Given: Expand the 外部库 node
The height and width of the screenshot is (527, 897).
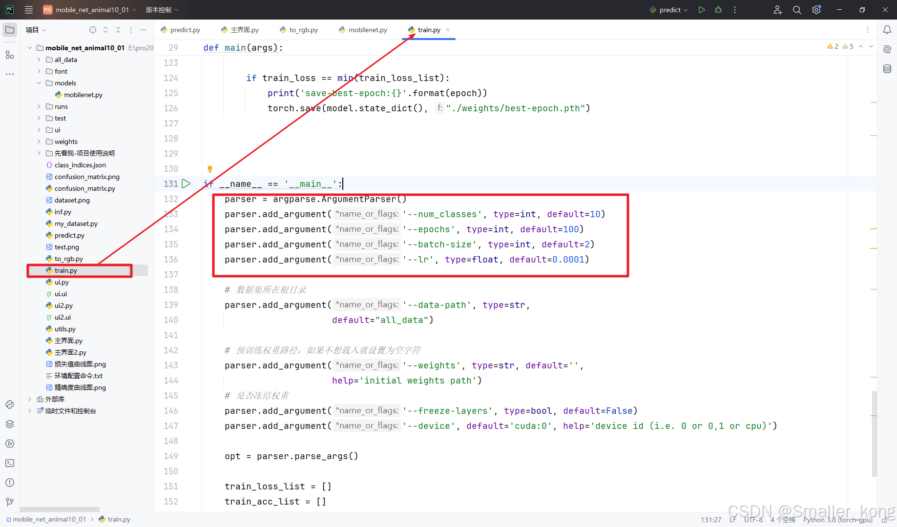Looking at the screenshot, I should 30,399.
